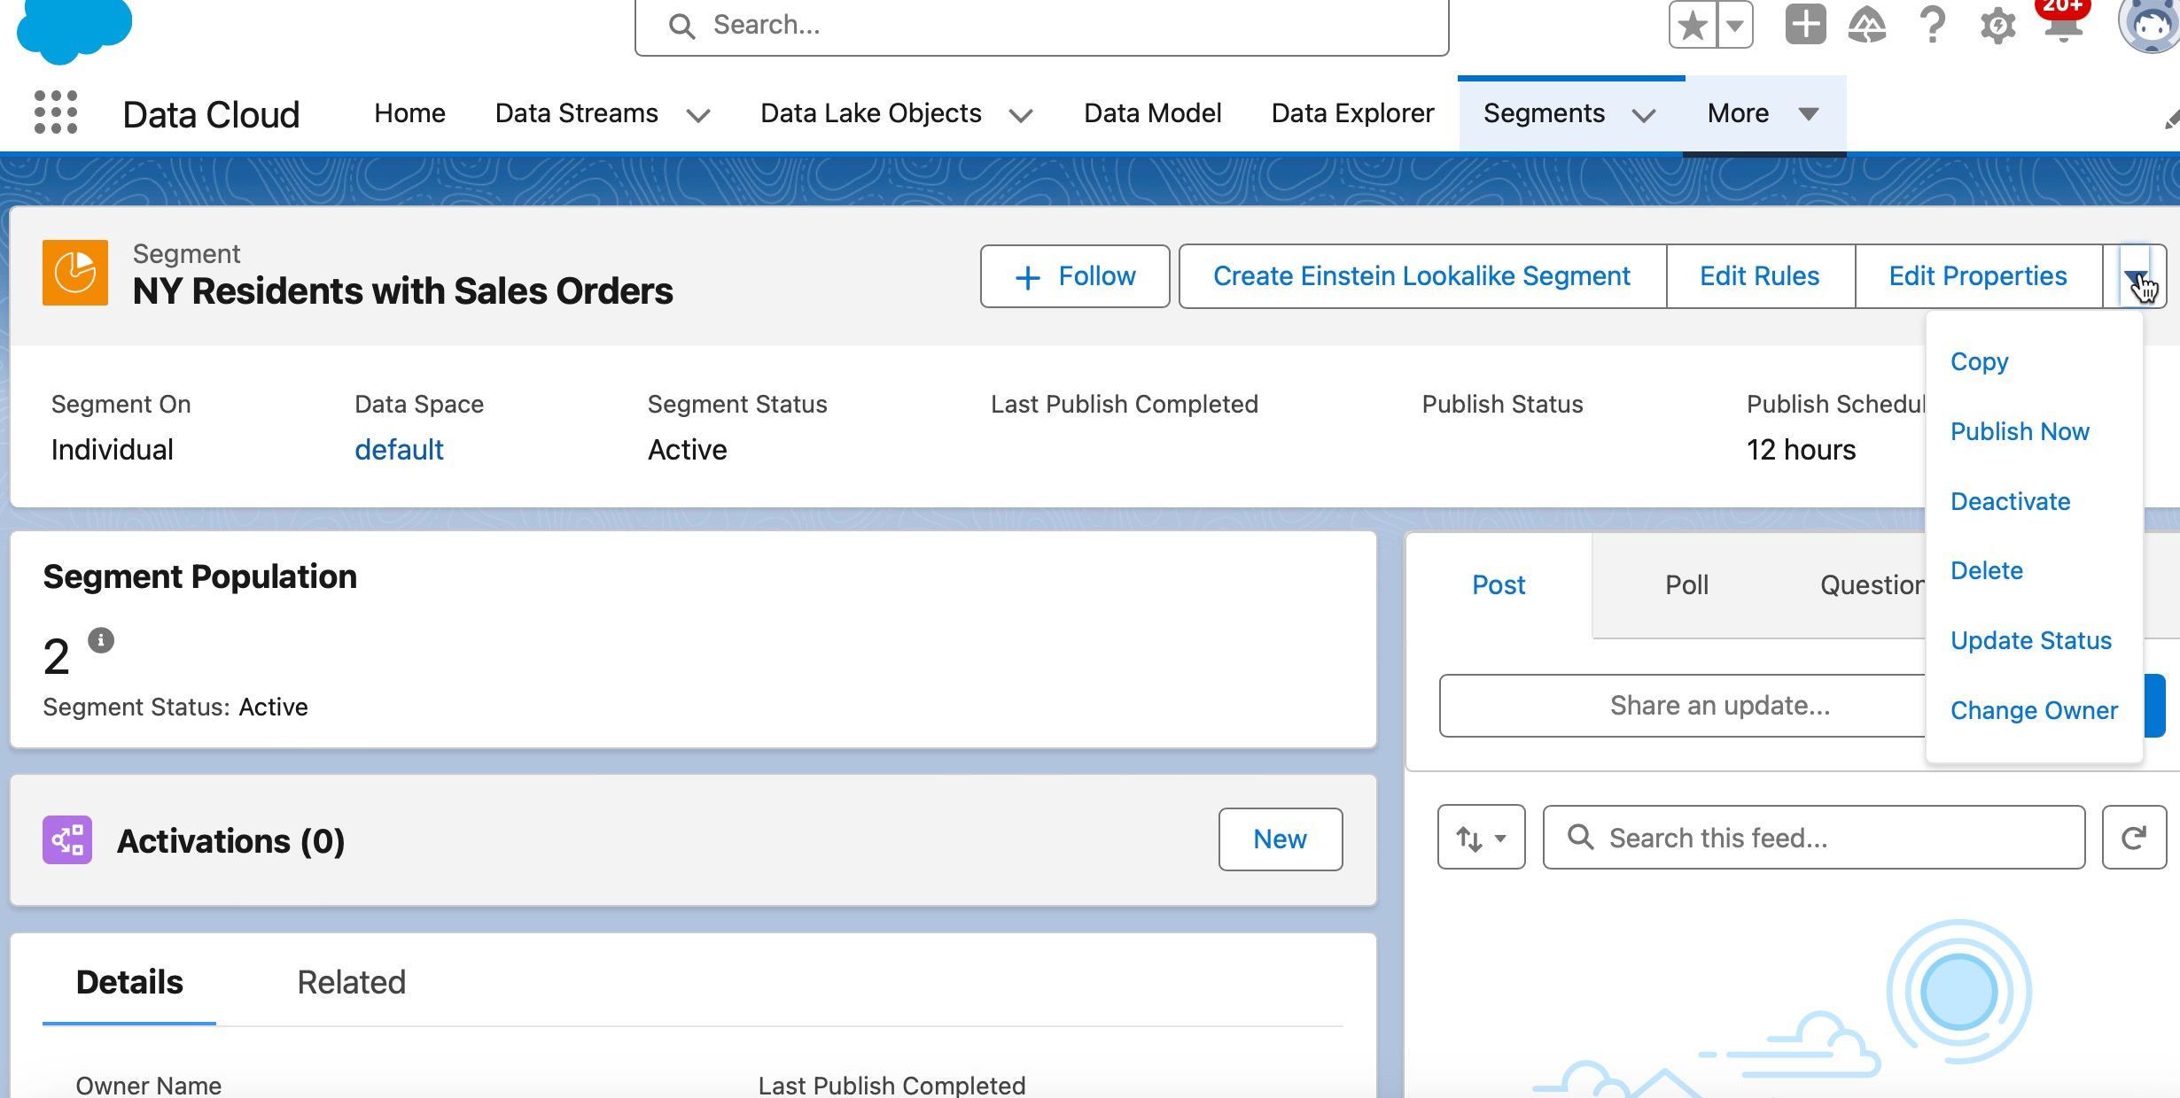Screen dimensions: 2180x1098
Task: Open the Help question mark icon
Action: [x=1932, y=24]
